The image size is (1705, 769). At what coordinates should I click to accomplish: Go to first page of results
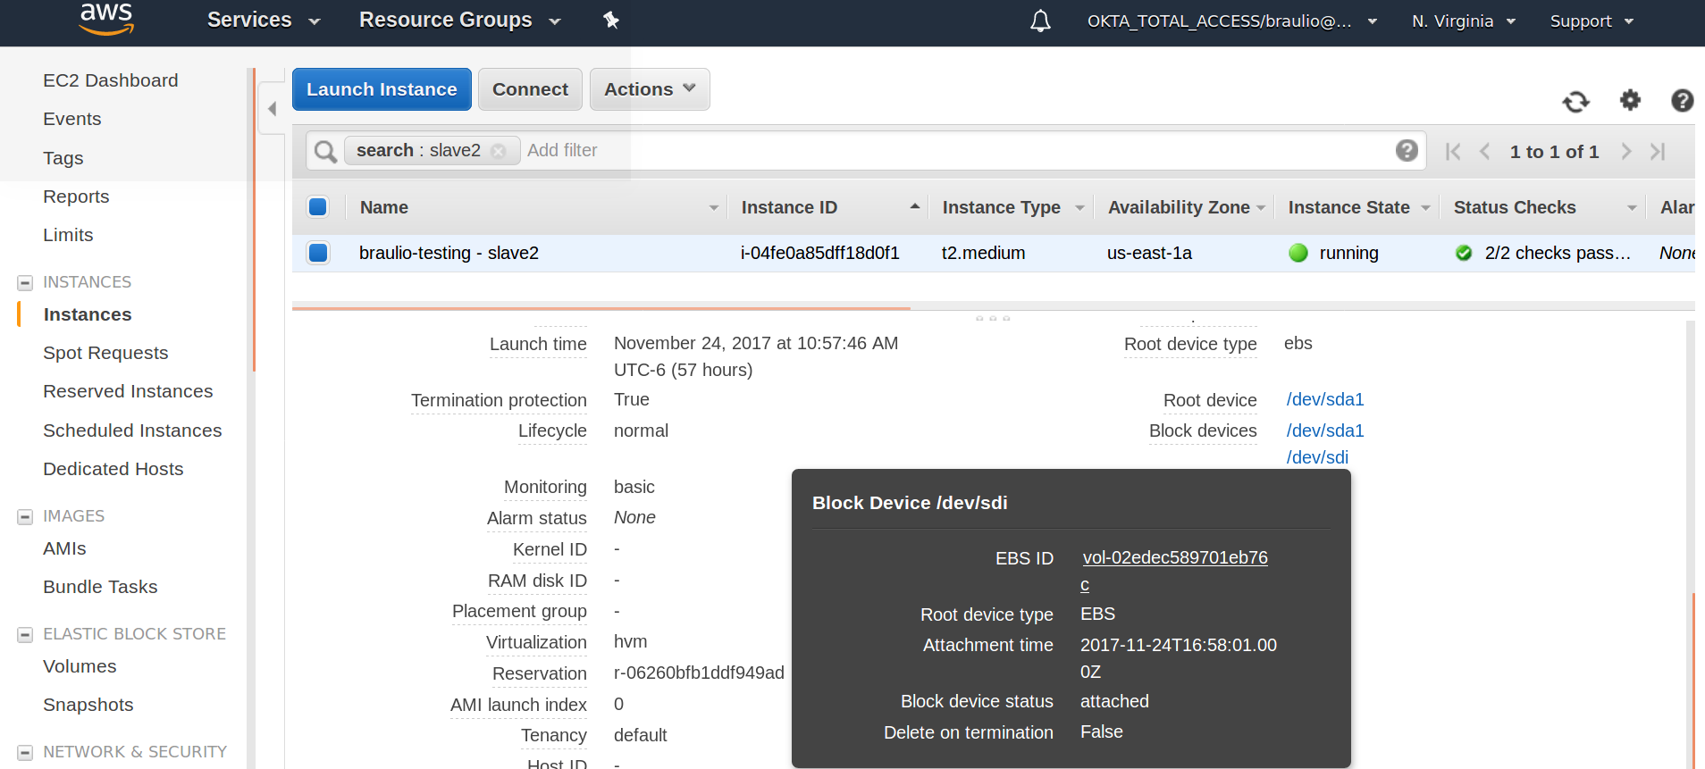coord(1453,152)
